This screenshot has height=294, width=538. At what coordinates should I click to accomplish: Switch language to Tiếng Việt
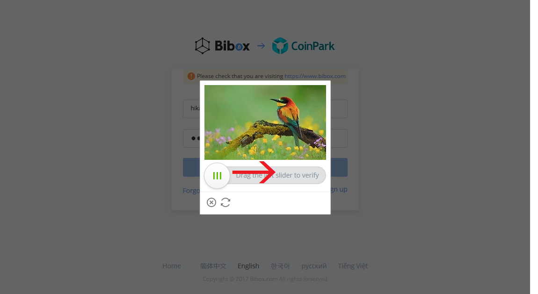353,266
